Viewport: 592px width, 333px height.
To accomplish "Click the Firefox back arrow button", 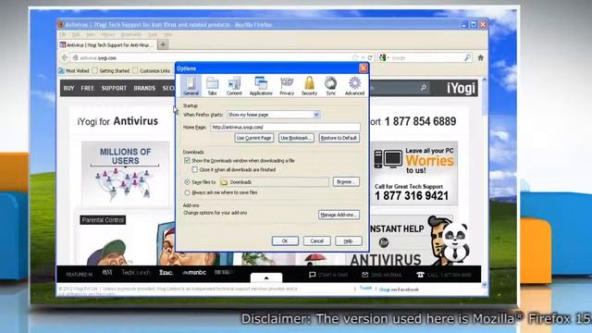I will tap(65, 57).
